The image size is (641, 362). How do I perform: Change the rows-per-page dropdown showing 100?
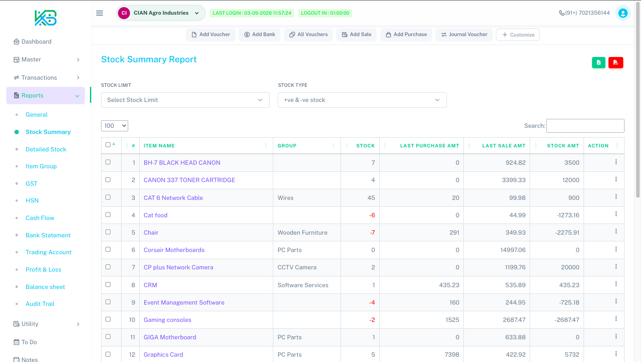(114, 126)
